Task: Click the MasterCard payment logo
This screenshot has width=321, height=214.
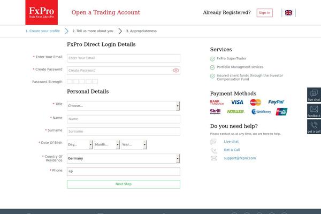Action: [x=256, y=102]
